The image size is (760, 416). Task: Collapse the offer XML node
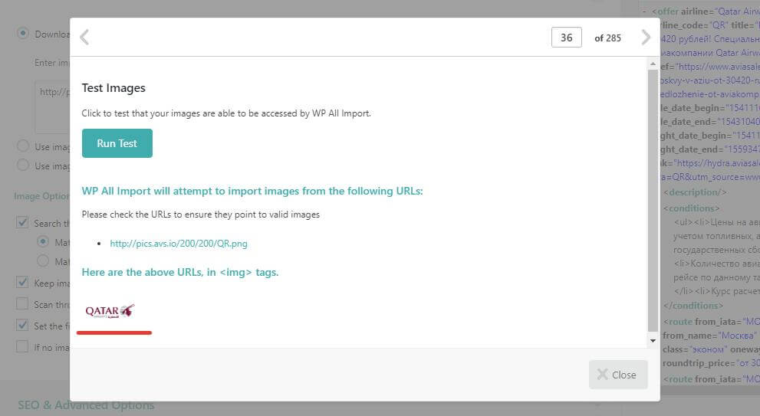pyautogui.click(x=644, y=11)
